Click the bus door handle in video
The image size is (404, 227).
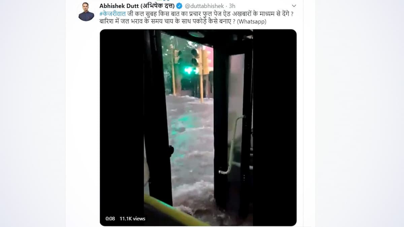232,145
